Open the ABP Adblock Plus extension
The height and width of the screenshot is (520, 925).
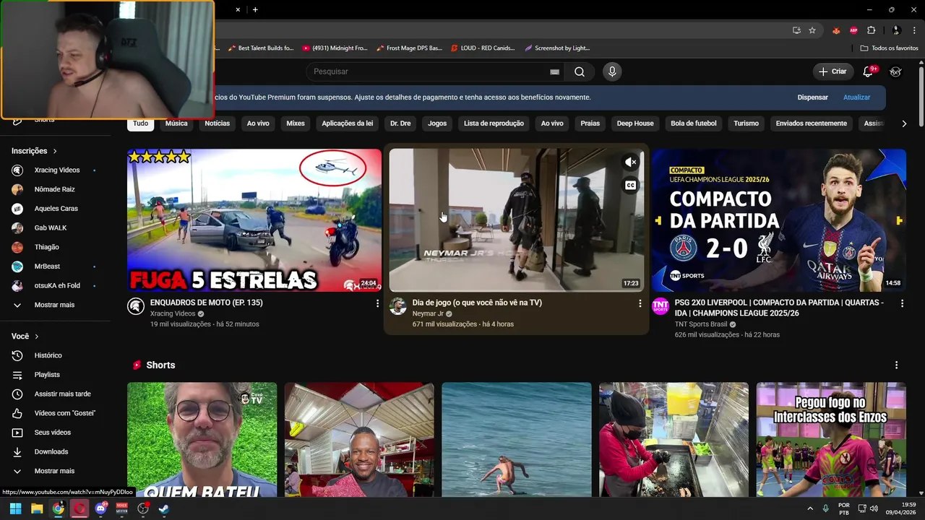[853, 30]
